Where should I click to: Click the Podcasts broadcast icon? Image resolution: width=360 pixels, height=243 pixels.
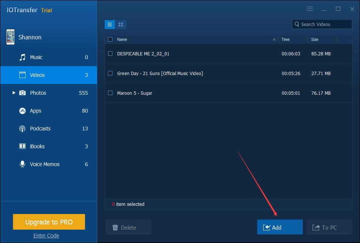pos(22,129)
